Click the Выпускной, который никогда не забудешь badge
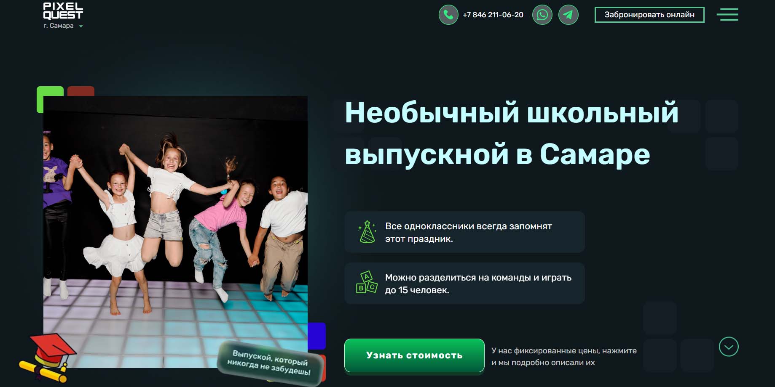The width and height of the screenshot is (775, 387). point(270,363)
